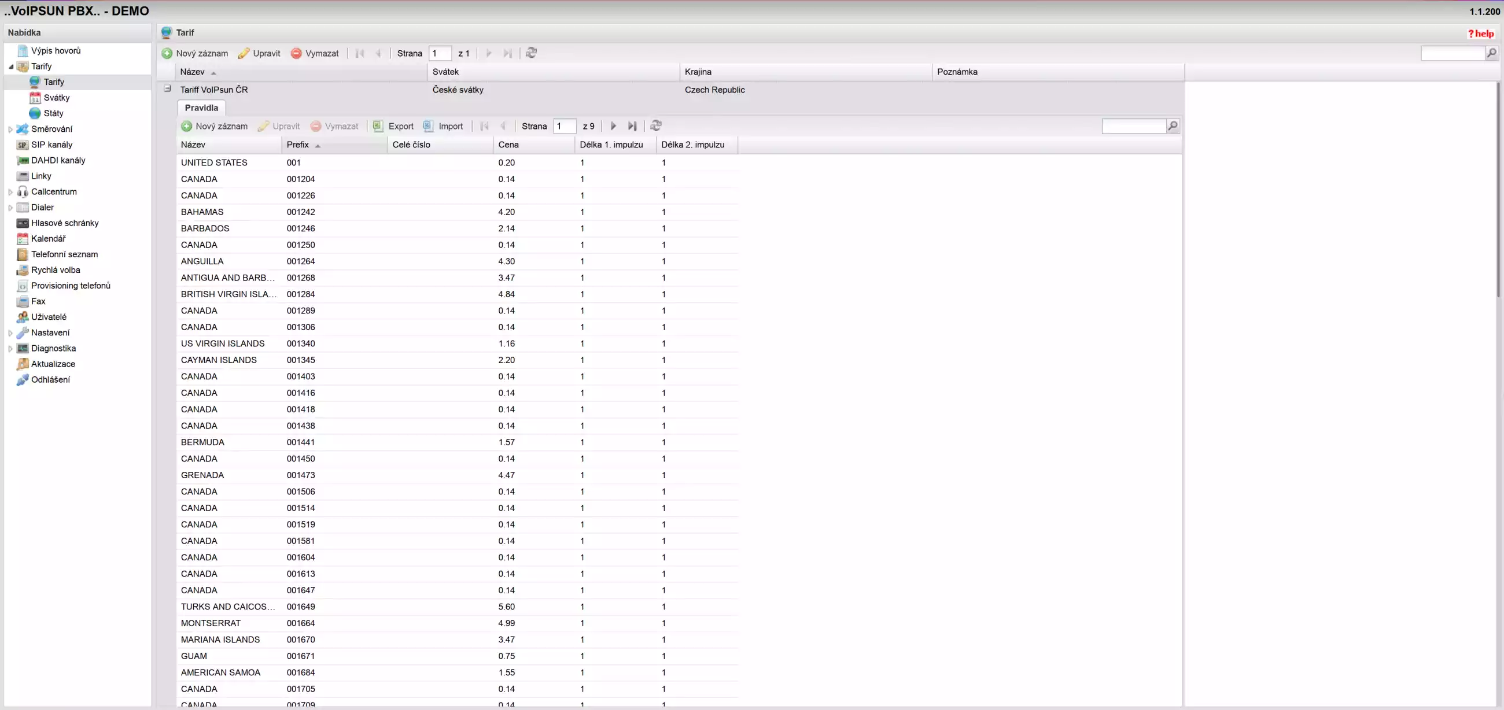Refresh the outer Tarif grid
This screenshot has width=1504, height=710.
point(531,53)
